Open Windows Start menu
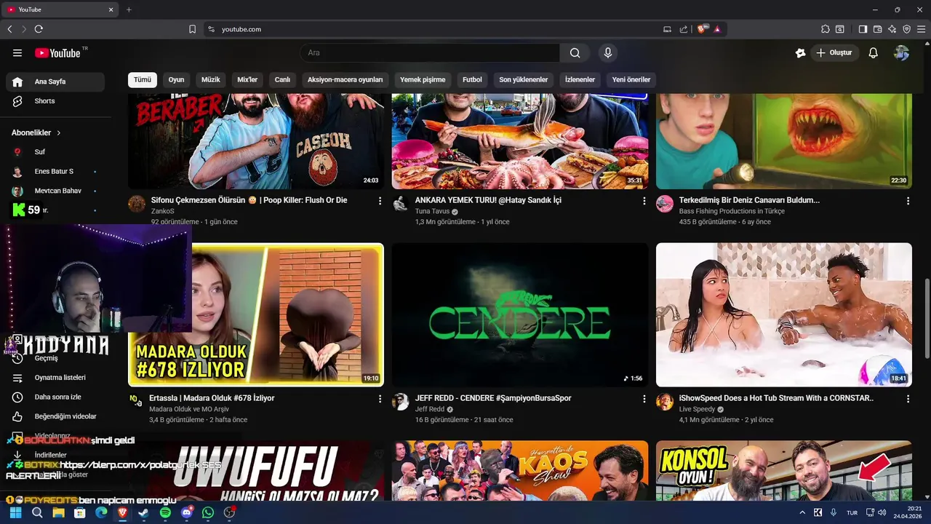The image size is (931, 524). pos(15,513)
